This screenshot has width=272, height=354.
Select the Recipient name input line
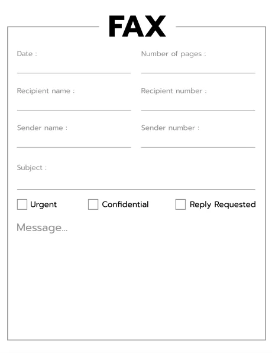(74, 105)
